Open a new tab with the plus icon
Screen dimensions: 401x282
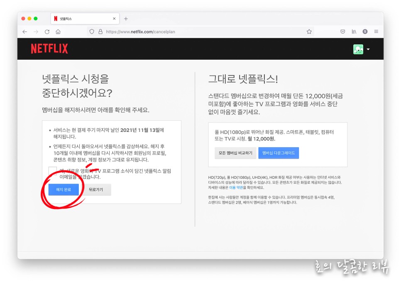click(126, 19)
